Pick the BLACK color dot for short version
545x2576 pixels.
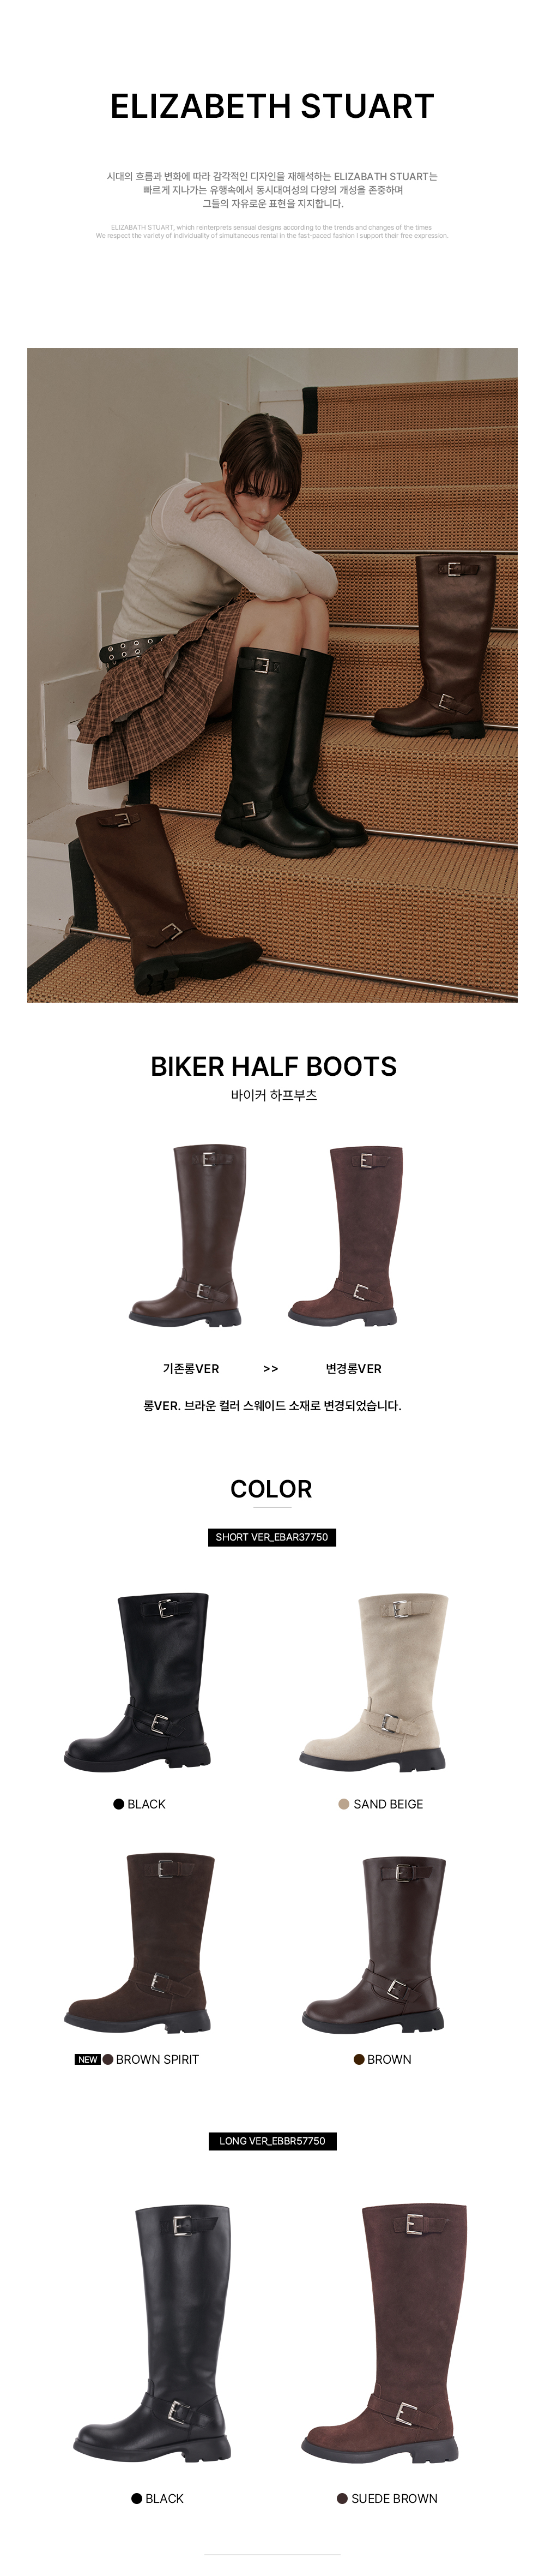[119, 1804]
